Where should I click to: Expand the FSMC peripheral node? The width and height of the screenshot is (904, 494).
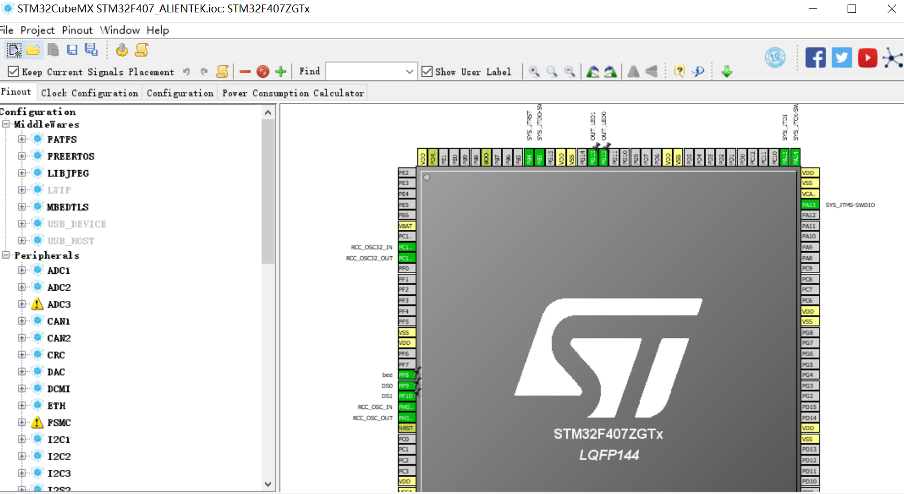coord(21,422)
